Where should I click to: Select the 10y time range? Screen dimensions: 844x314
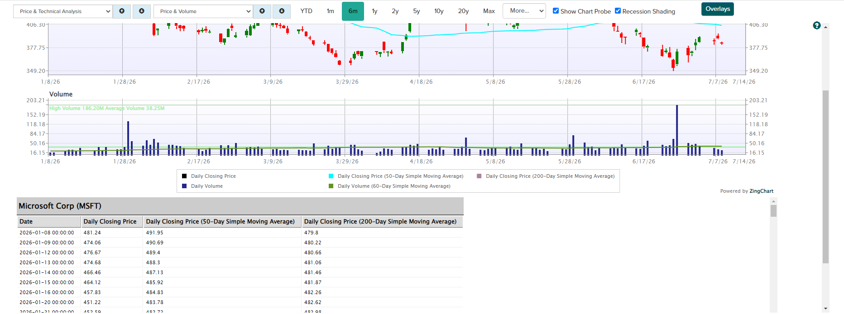439,11
